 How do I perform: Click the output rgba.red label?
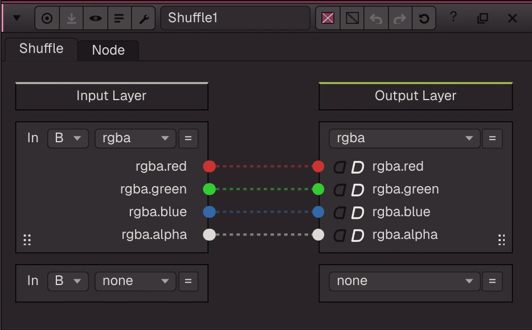pos(398,166)
